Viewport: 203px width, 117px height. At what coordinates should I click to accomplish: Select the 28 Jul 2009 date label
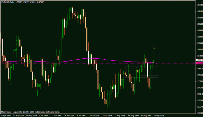click(x=107, y=115)
